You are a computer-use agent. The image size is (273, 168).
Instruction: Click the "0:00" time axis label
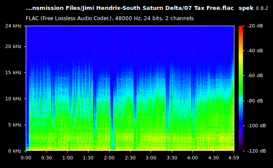point(26,158)
